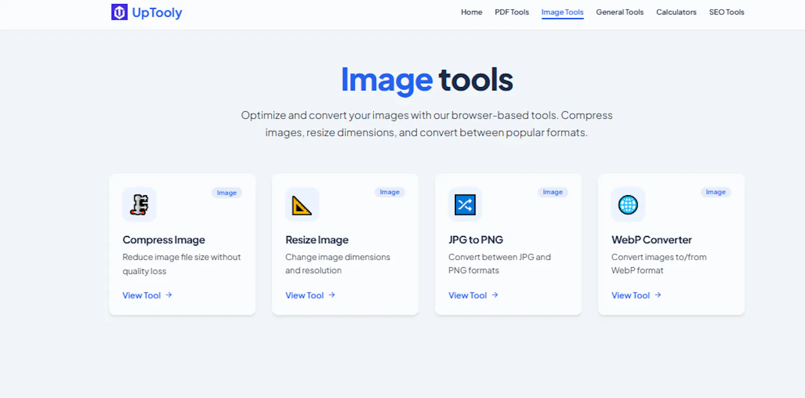Click the JPG to PNG shuffle icon
The height and width of the screenshot is (398, 805).
pyautogui.click(x=465, y=204)
